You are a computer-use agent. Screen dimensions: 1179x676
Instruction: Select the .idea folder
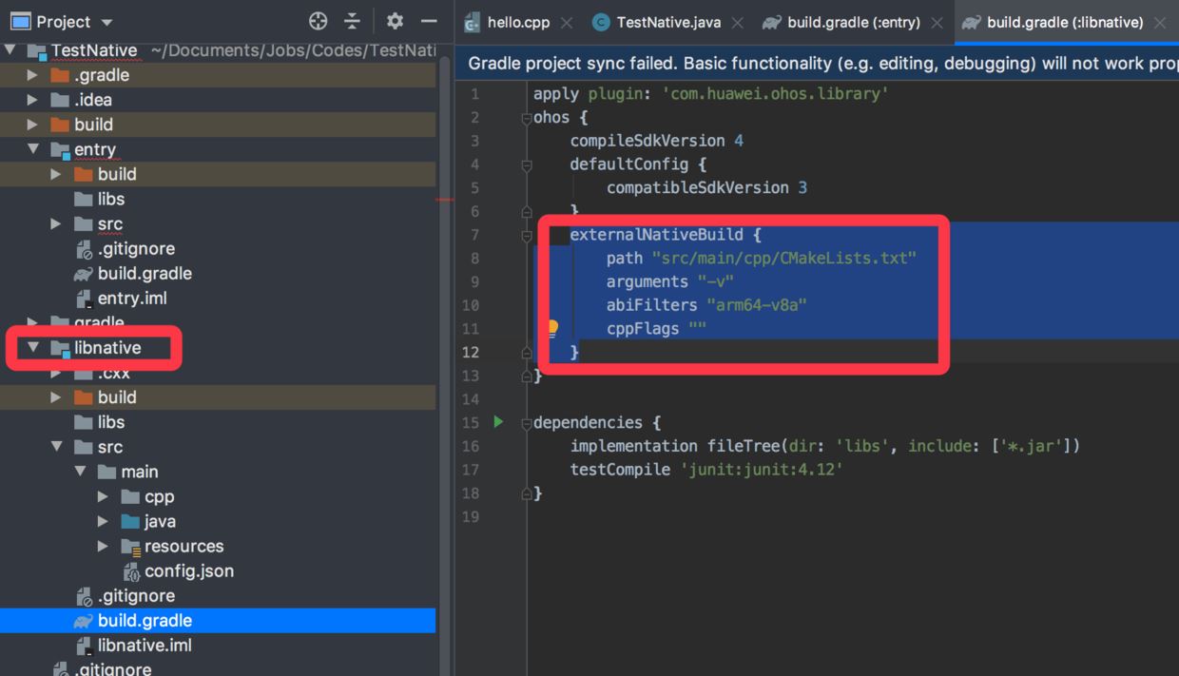92,100
